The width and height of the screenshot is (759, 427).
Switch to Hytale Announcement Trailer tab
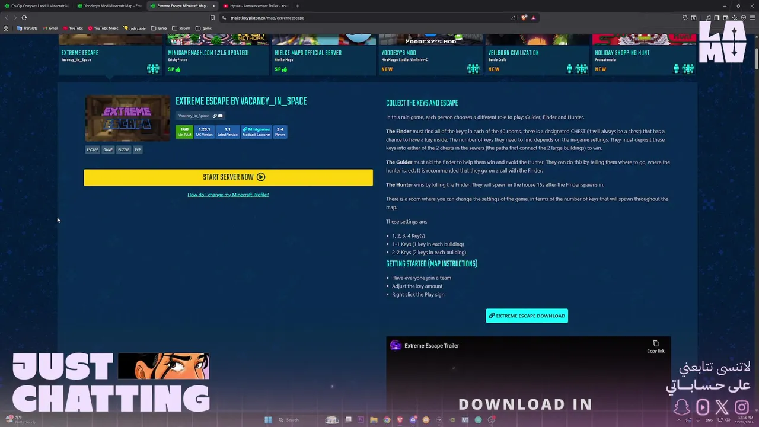(256, 6)
